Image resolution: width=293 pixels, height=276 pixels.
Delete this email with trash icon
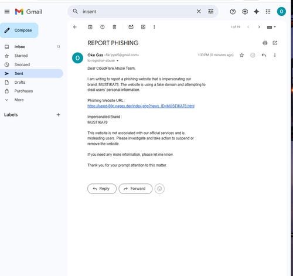114,27
